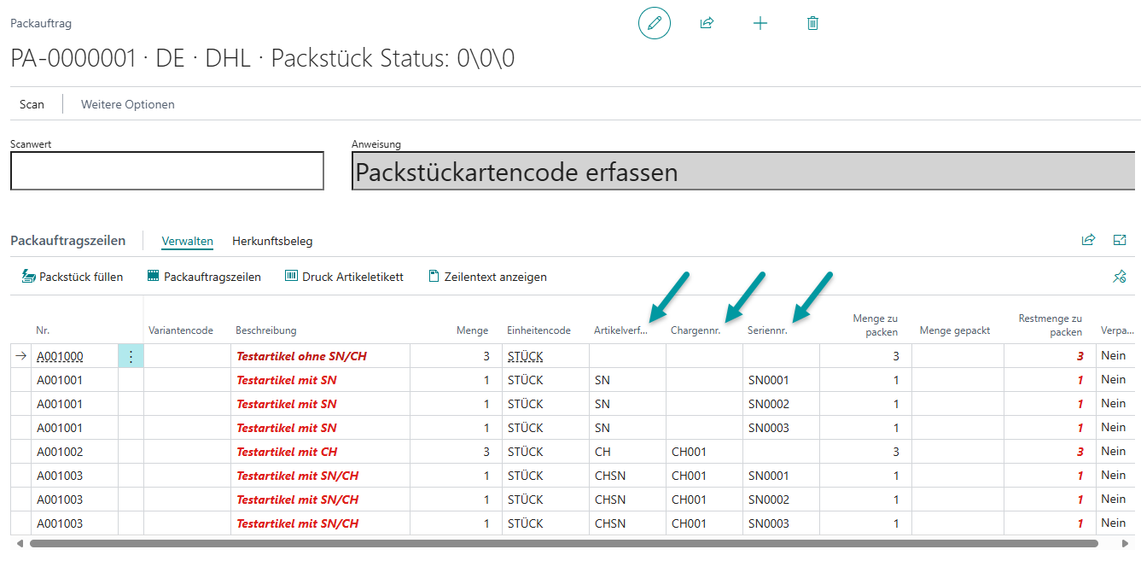The image size is (1141, 561).
Task: Switch to Herkunftsbeleg tab
Action: click(272, 241)
